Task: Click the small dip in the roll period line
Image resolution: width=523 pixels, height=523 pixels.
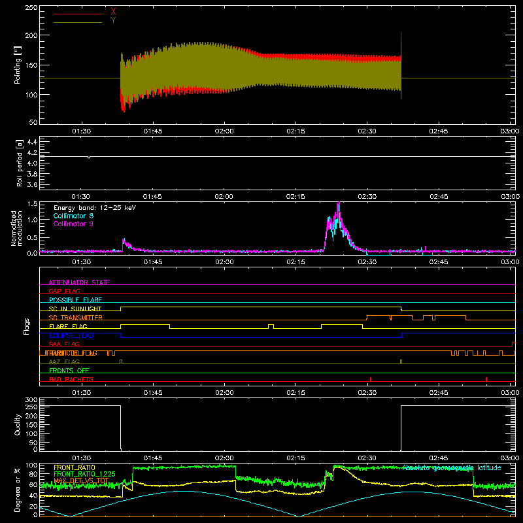Action: 89,157
